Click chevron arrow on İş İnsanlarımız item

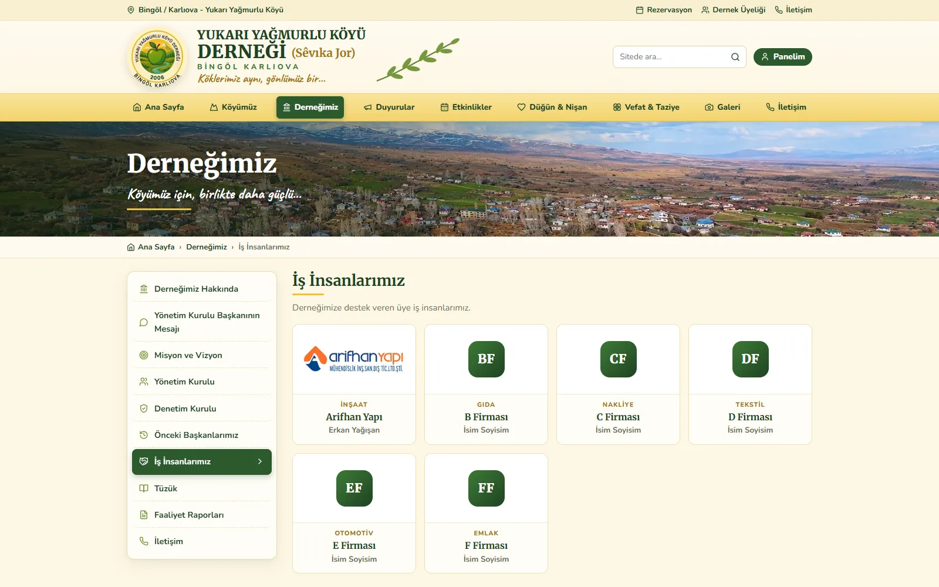[260, 461]
